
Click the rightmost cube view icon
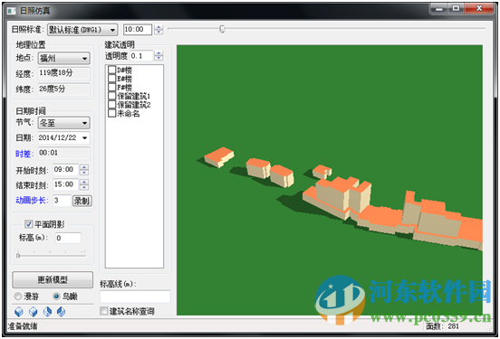[x=61, y=312]
